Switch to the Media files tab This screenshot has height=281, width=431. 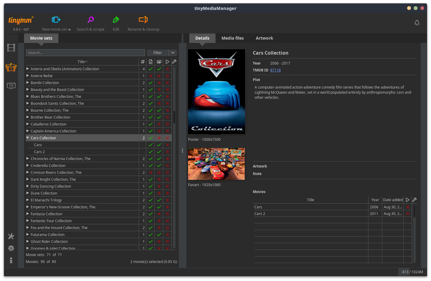tap(232, 38)
